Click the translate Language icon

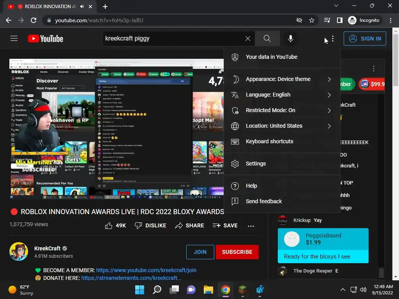[x=235, y=95]
